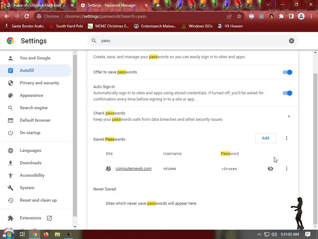Open more actions for computernewb.com entry
The height and width of the screenshot is (239, 318).
tap(286, 169)
